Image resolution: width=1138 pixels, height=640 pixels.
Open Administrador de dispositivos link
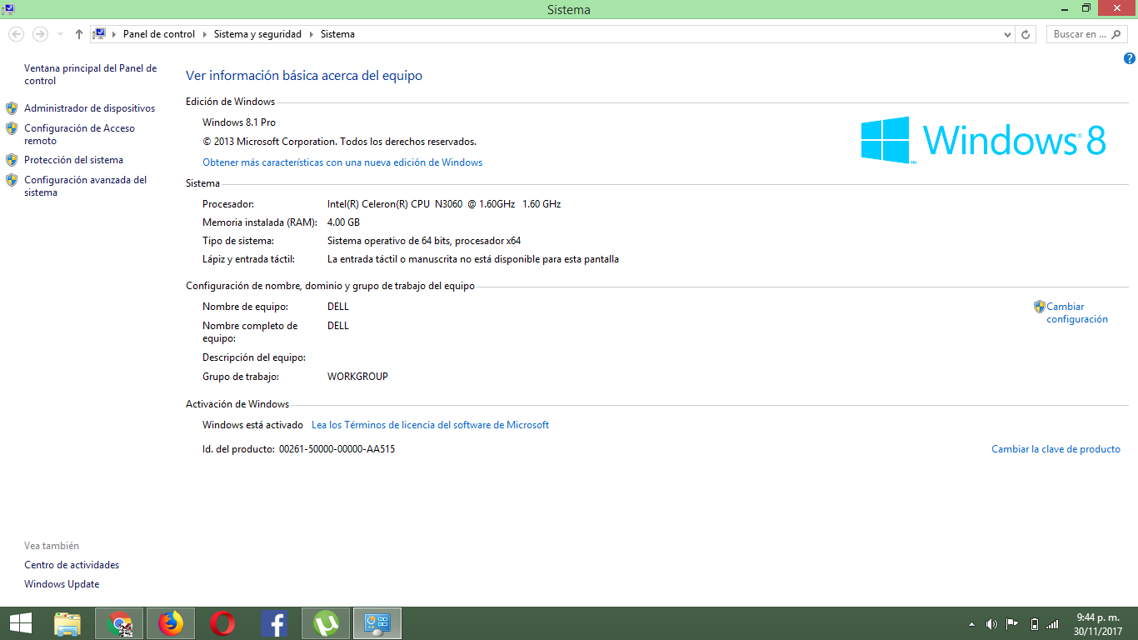point(89,108)
